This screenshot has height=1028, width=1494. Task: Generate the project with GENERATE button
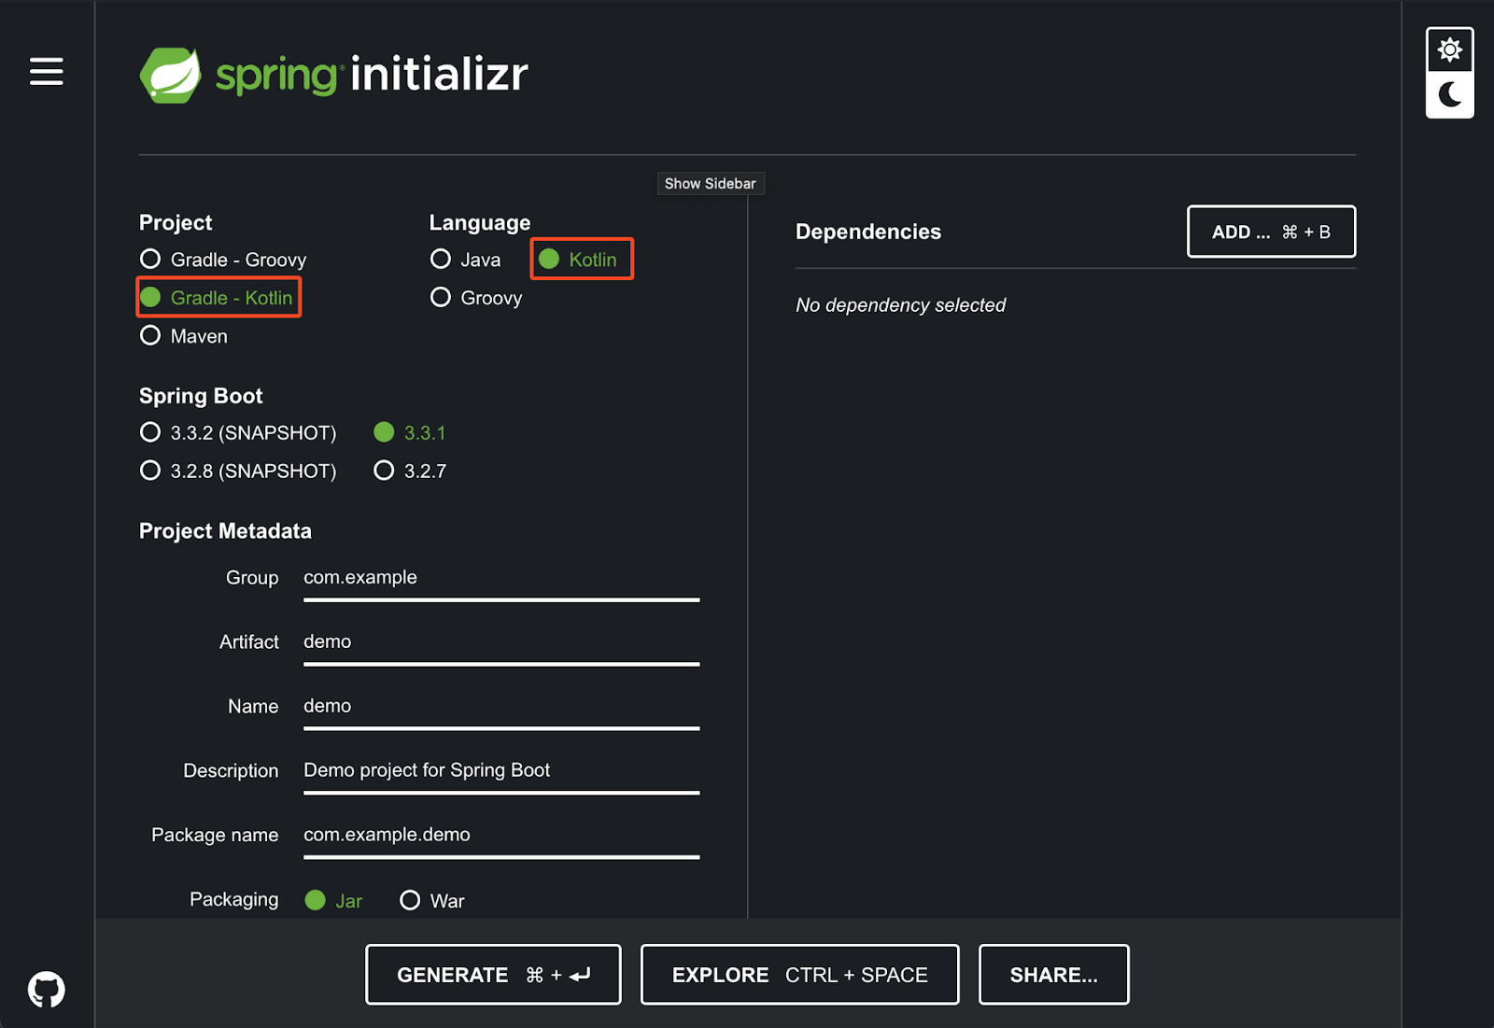point(493,975)
